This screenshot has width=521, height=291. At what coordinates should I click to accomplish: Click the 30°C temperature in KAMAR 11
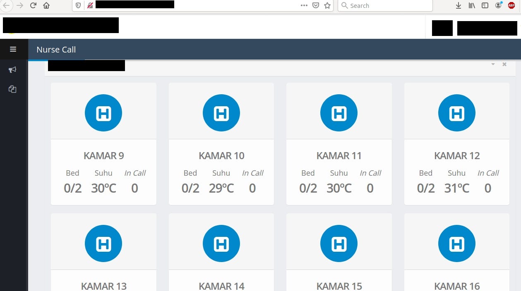[x=339, y=188]
